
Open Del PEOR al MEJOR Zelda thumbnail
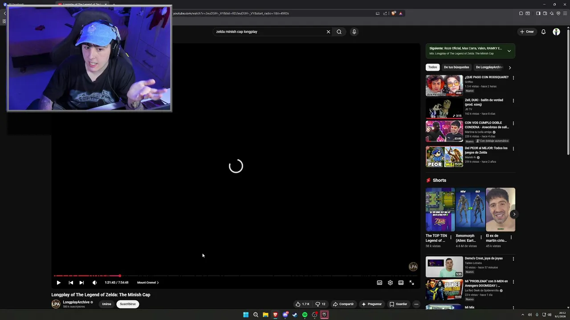tap(444, 157)
